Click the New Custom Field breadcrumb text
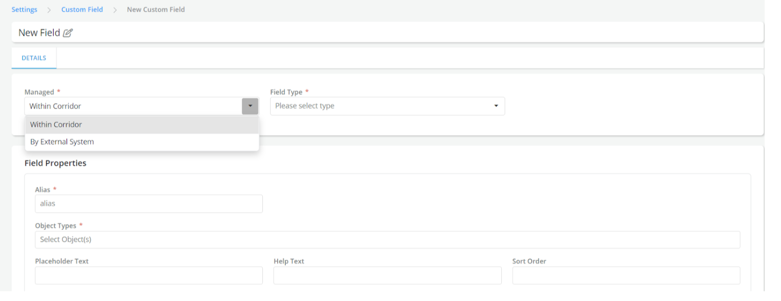This screenshot has width=781, height=301. (156, 10)
